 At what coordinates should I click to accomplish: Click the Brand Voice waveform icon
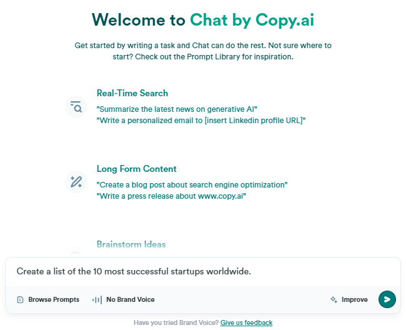[x=97, y=300]
